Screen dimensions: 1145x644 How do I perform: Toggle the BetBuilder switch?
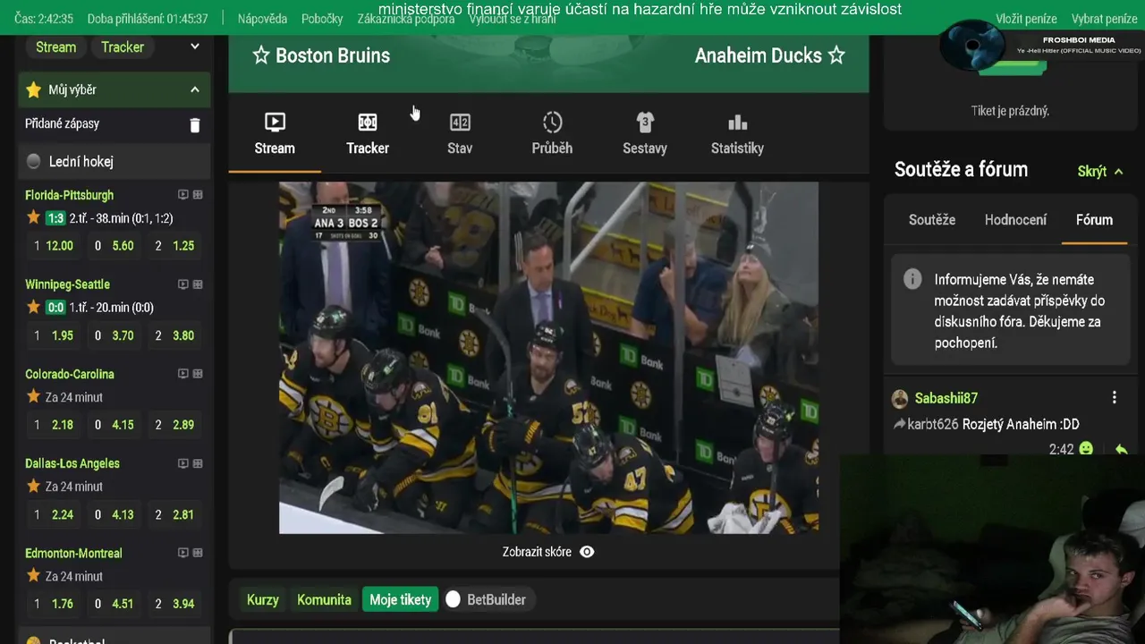point(454,599)
